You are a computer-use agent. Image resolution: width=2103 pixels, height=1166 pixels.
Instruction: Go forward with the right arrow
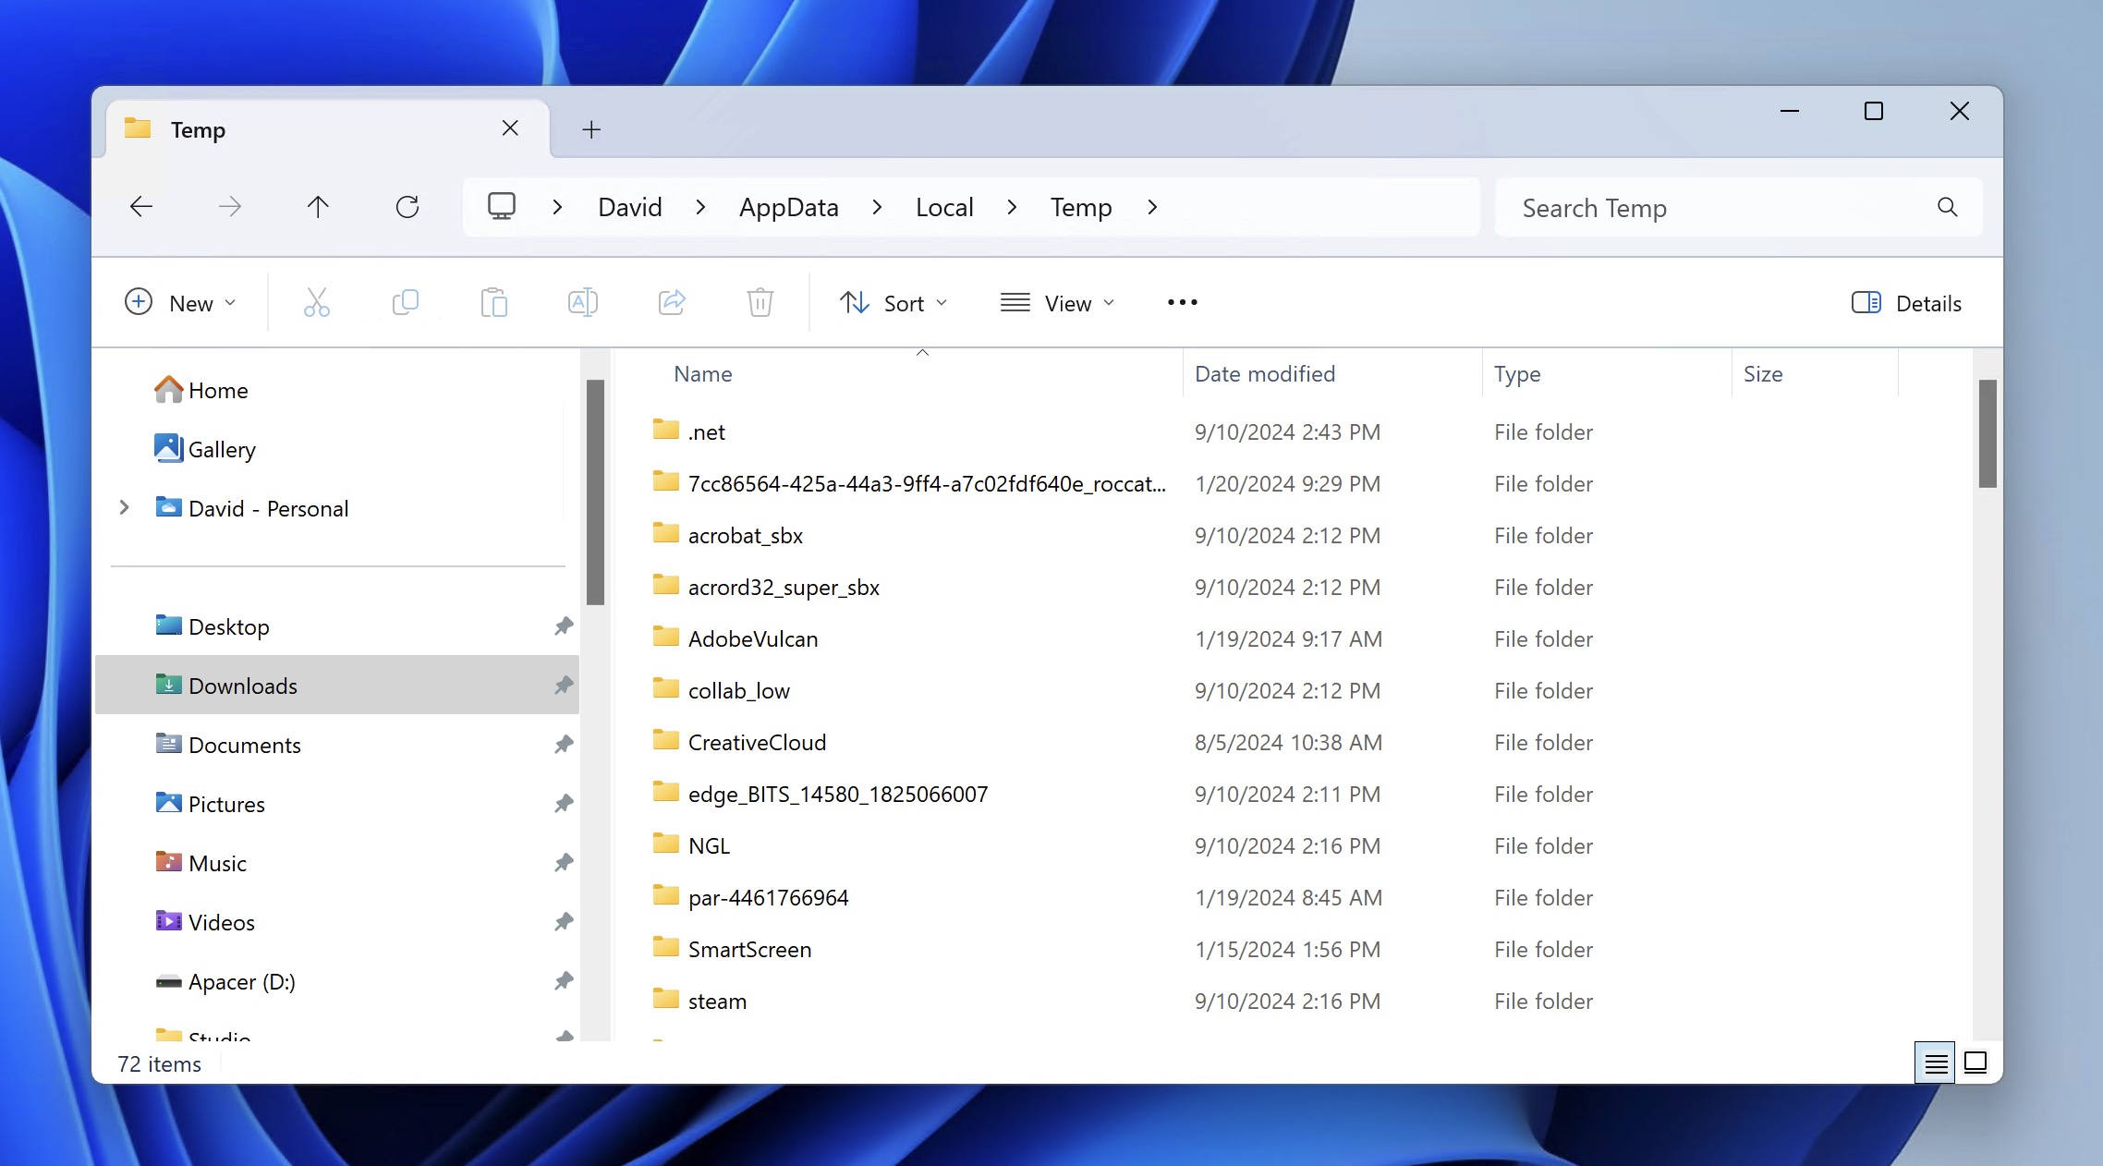click(230, 207)
